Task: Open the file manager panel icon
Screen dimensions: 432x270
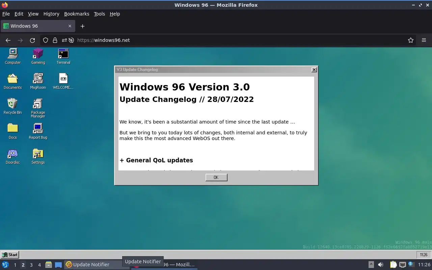Action: [49, 265]
